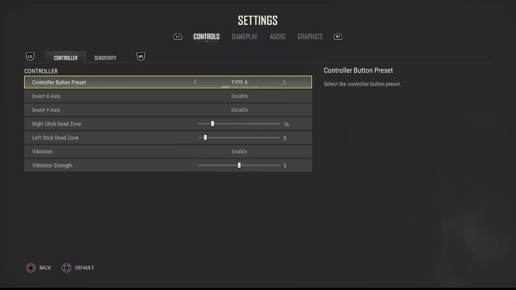
Task: Open the Graphics settings tab
Action: [x=310, y=37]
